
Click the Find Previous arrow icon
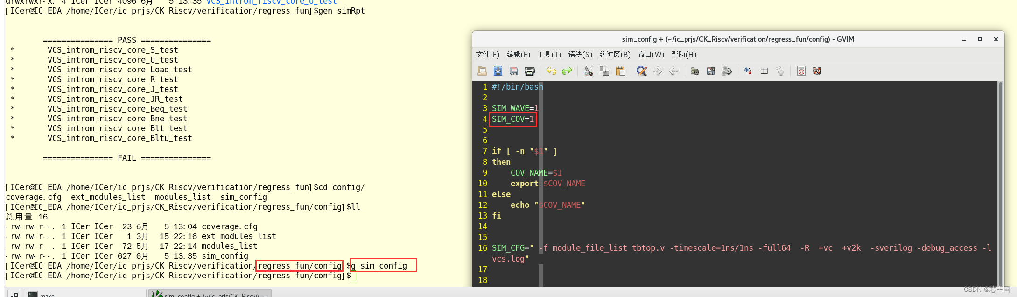click(x=673, y=71)
